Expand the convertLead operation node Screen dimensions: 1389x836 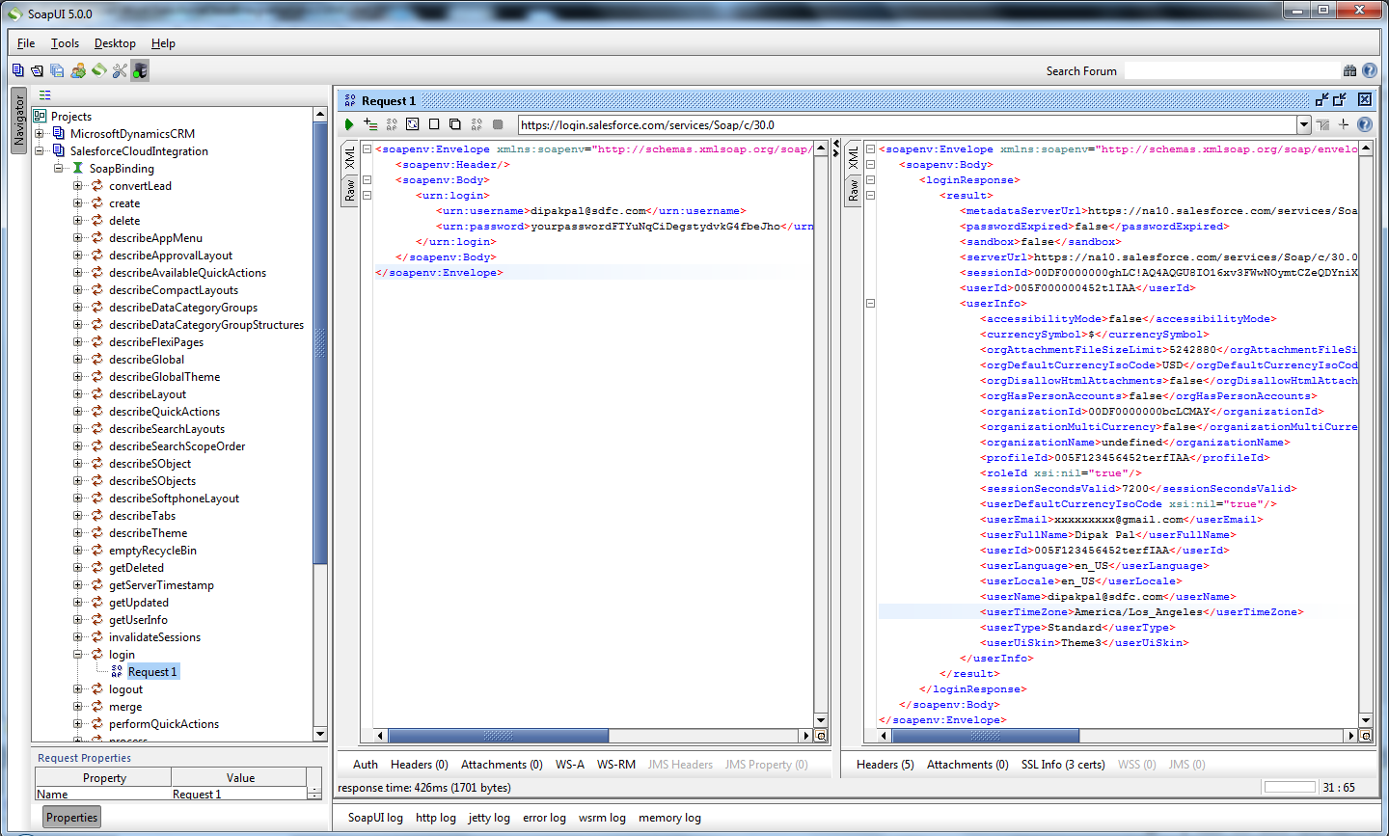(x=78, y=186)
